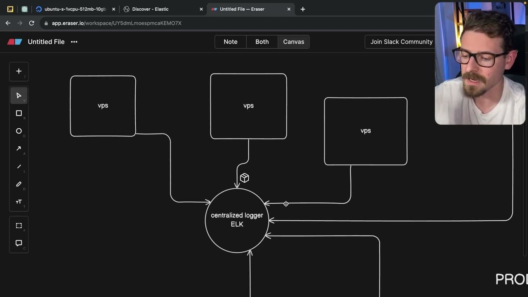The image size is (528, 297).
Task: Select the Line drawing tool
Action: click(x=19, y=167)
